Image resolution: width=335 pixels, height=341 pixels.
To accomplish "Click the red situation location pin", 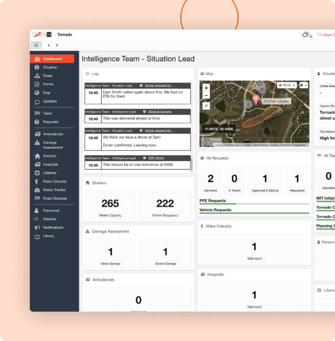I will (256, 99).
